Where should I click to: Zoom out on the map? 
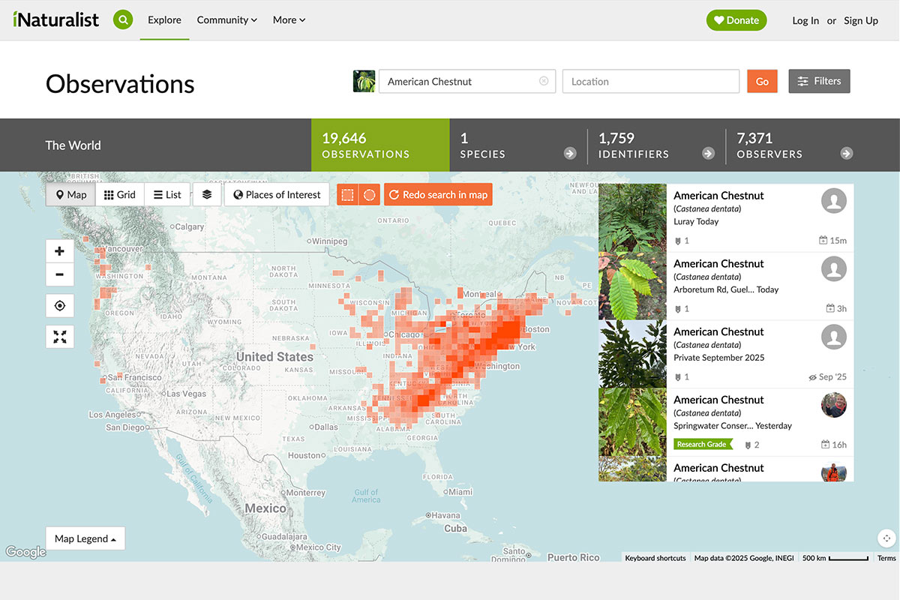pos(60,274)
